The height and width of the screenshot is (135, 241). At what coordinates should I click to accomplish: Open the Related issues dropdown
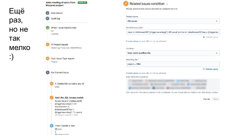[173, 21]
